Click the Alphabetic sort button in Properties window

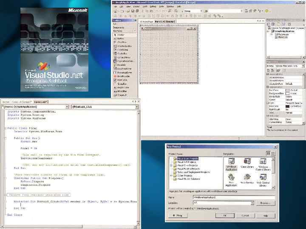[273, 70]
